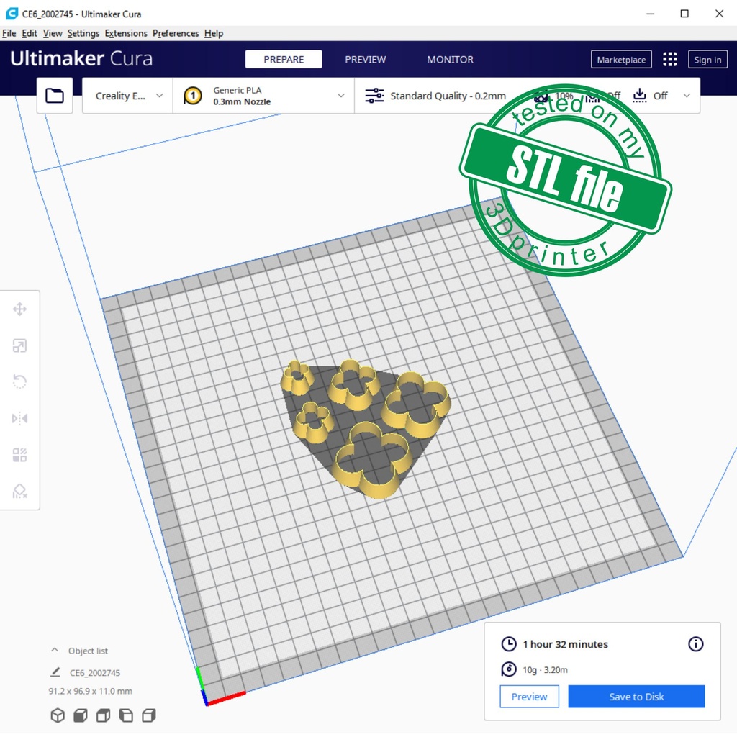Click the open file folder icon

pos(55,96)
